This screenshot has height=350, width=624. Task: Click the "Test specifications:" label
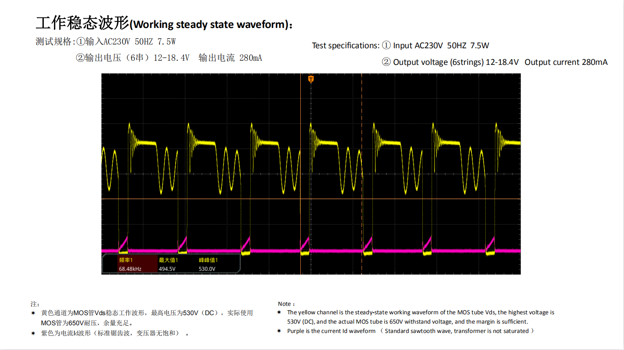coord(346,45)
